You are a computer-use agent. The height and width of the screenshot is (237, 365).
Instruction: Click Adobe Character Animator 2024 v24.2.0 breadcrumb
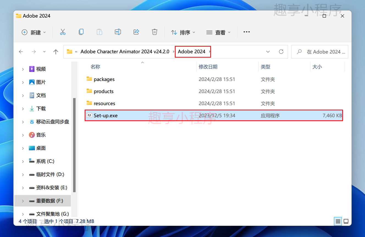pyautogui.click(x=125, y=52)
